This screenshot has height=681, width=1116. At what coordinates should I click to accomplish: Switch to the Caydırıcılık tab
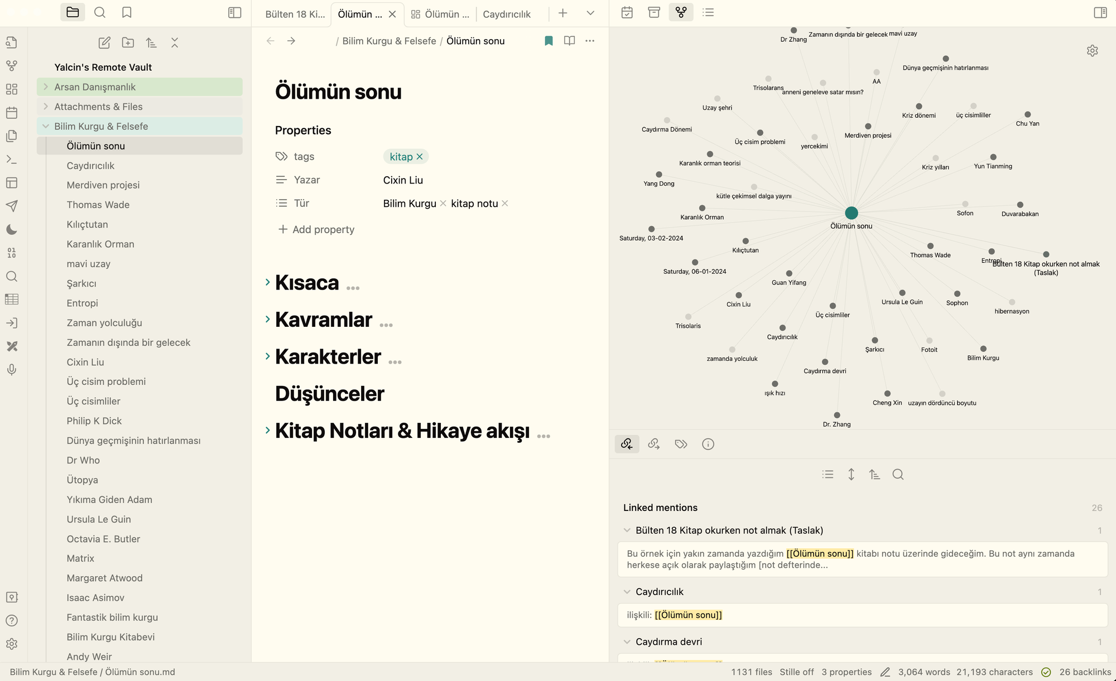pos(506,14)
